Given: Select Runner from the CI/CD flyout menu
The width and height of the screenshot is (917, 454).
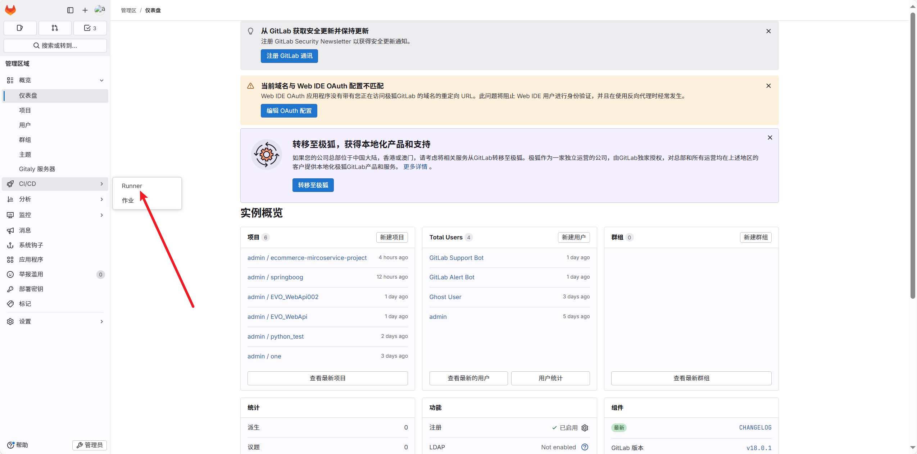Looking at the screenshot, I should coord(132,186).
